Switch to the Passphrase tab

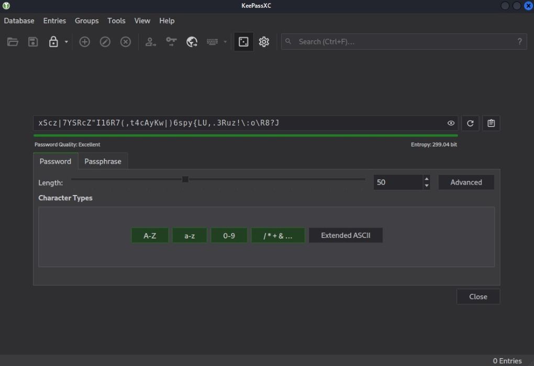[x=103, y=162]
